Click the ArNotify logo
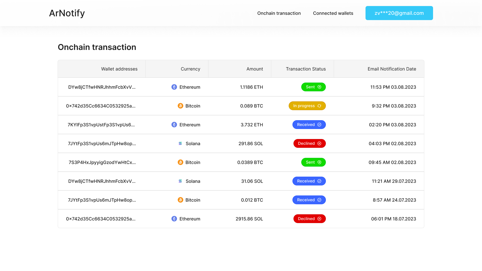 tap(67, 13)
